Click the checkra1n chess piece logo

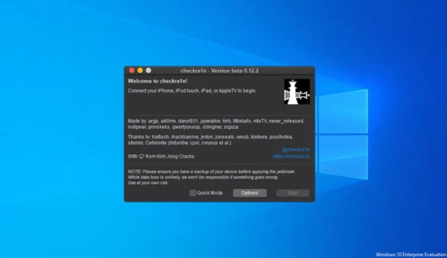tap(297, 92)
